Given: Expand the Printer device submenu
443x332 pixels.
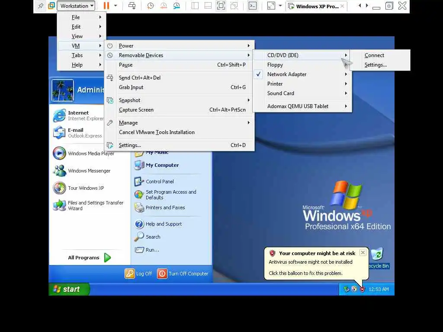Looking at the screenshot, I should (x=302, y=84).
